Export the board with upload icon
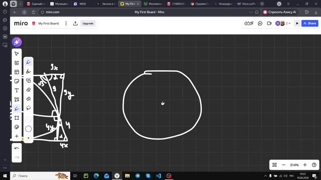Screen dimensions: 321x180 coord(75,23)
